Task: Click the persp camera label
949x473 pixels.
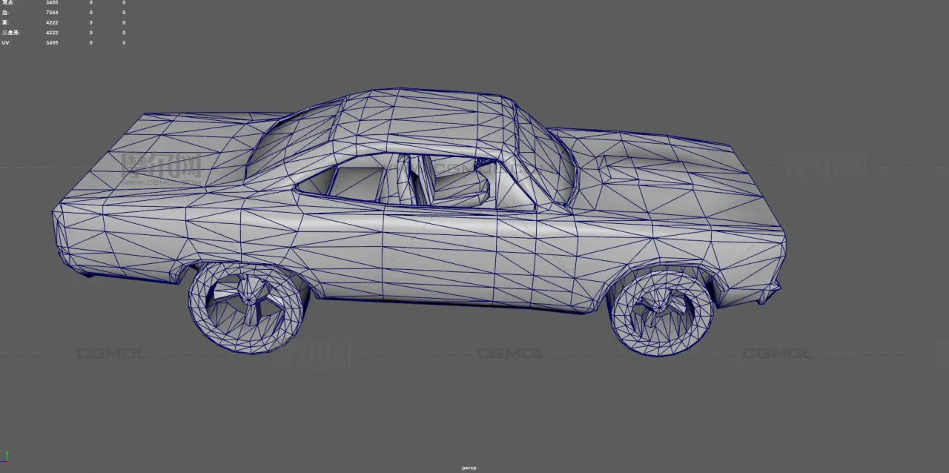Action: [x=469, y=468]
